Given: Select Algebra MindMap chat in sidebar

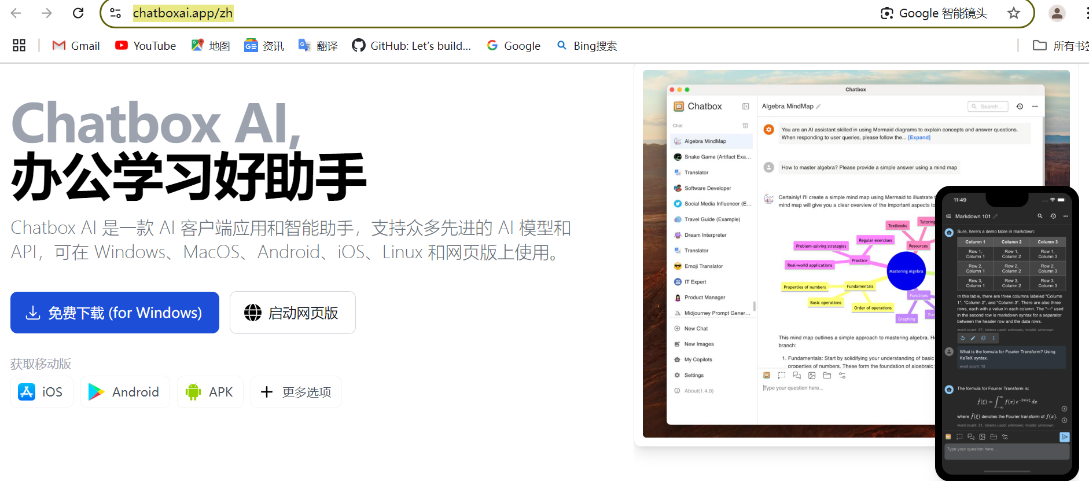Looking at the screenshot, I should pyautogui.click(x=712, y=141).
